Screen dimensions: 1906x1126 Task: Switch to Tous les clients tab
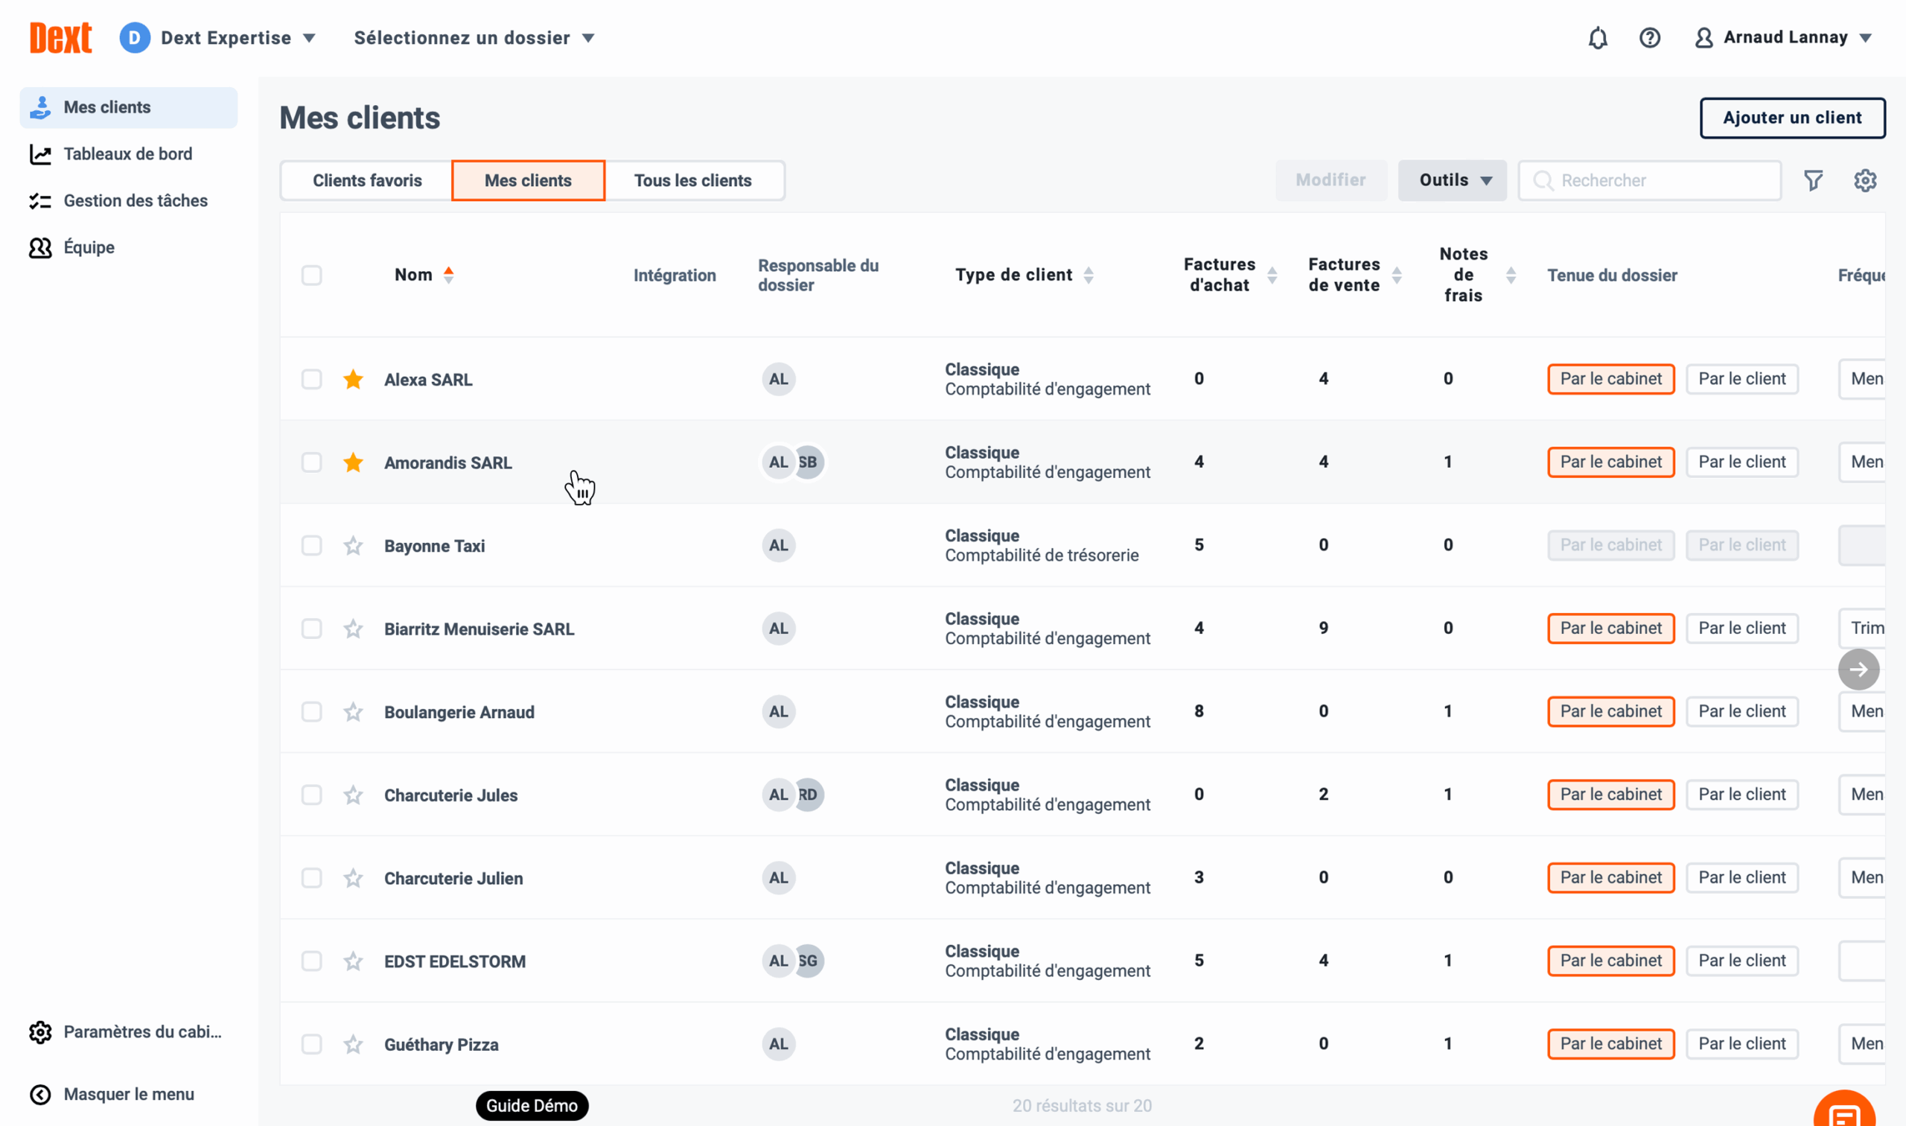[693, 180]
